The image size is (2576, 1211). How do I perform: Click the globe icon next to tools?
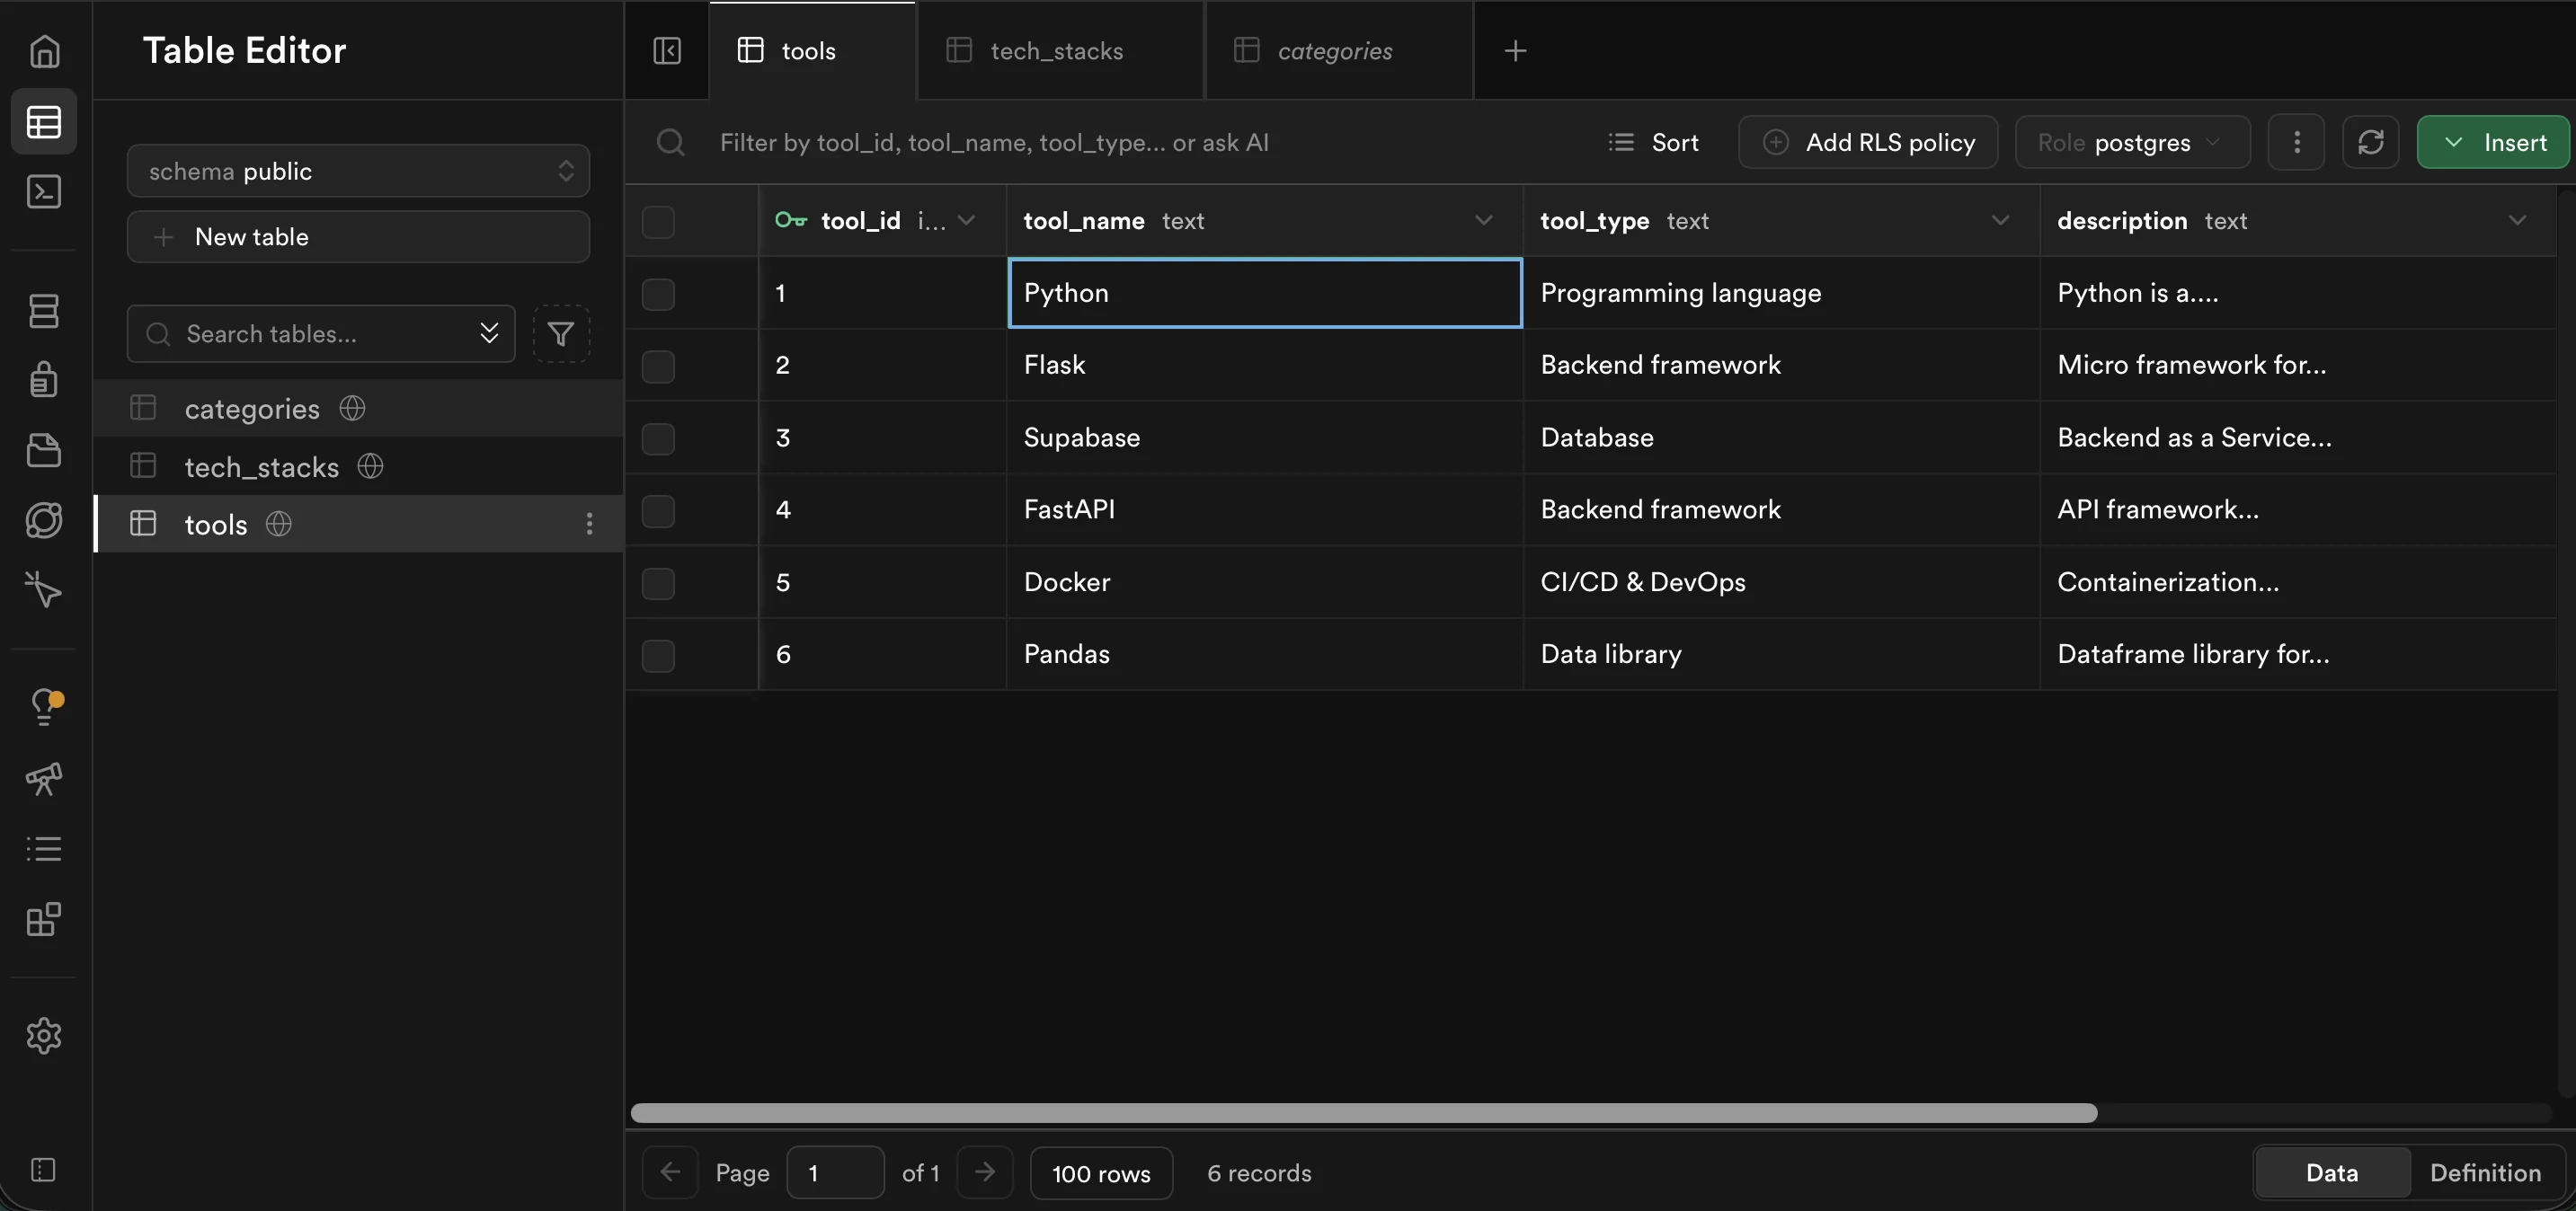[279, 524]
